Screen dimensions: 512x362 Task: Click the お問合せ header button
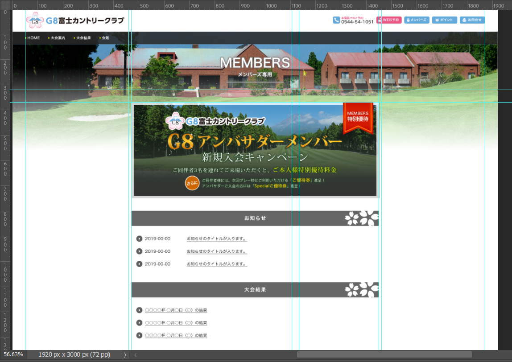(x=472, y=20)
